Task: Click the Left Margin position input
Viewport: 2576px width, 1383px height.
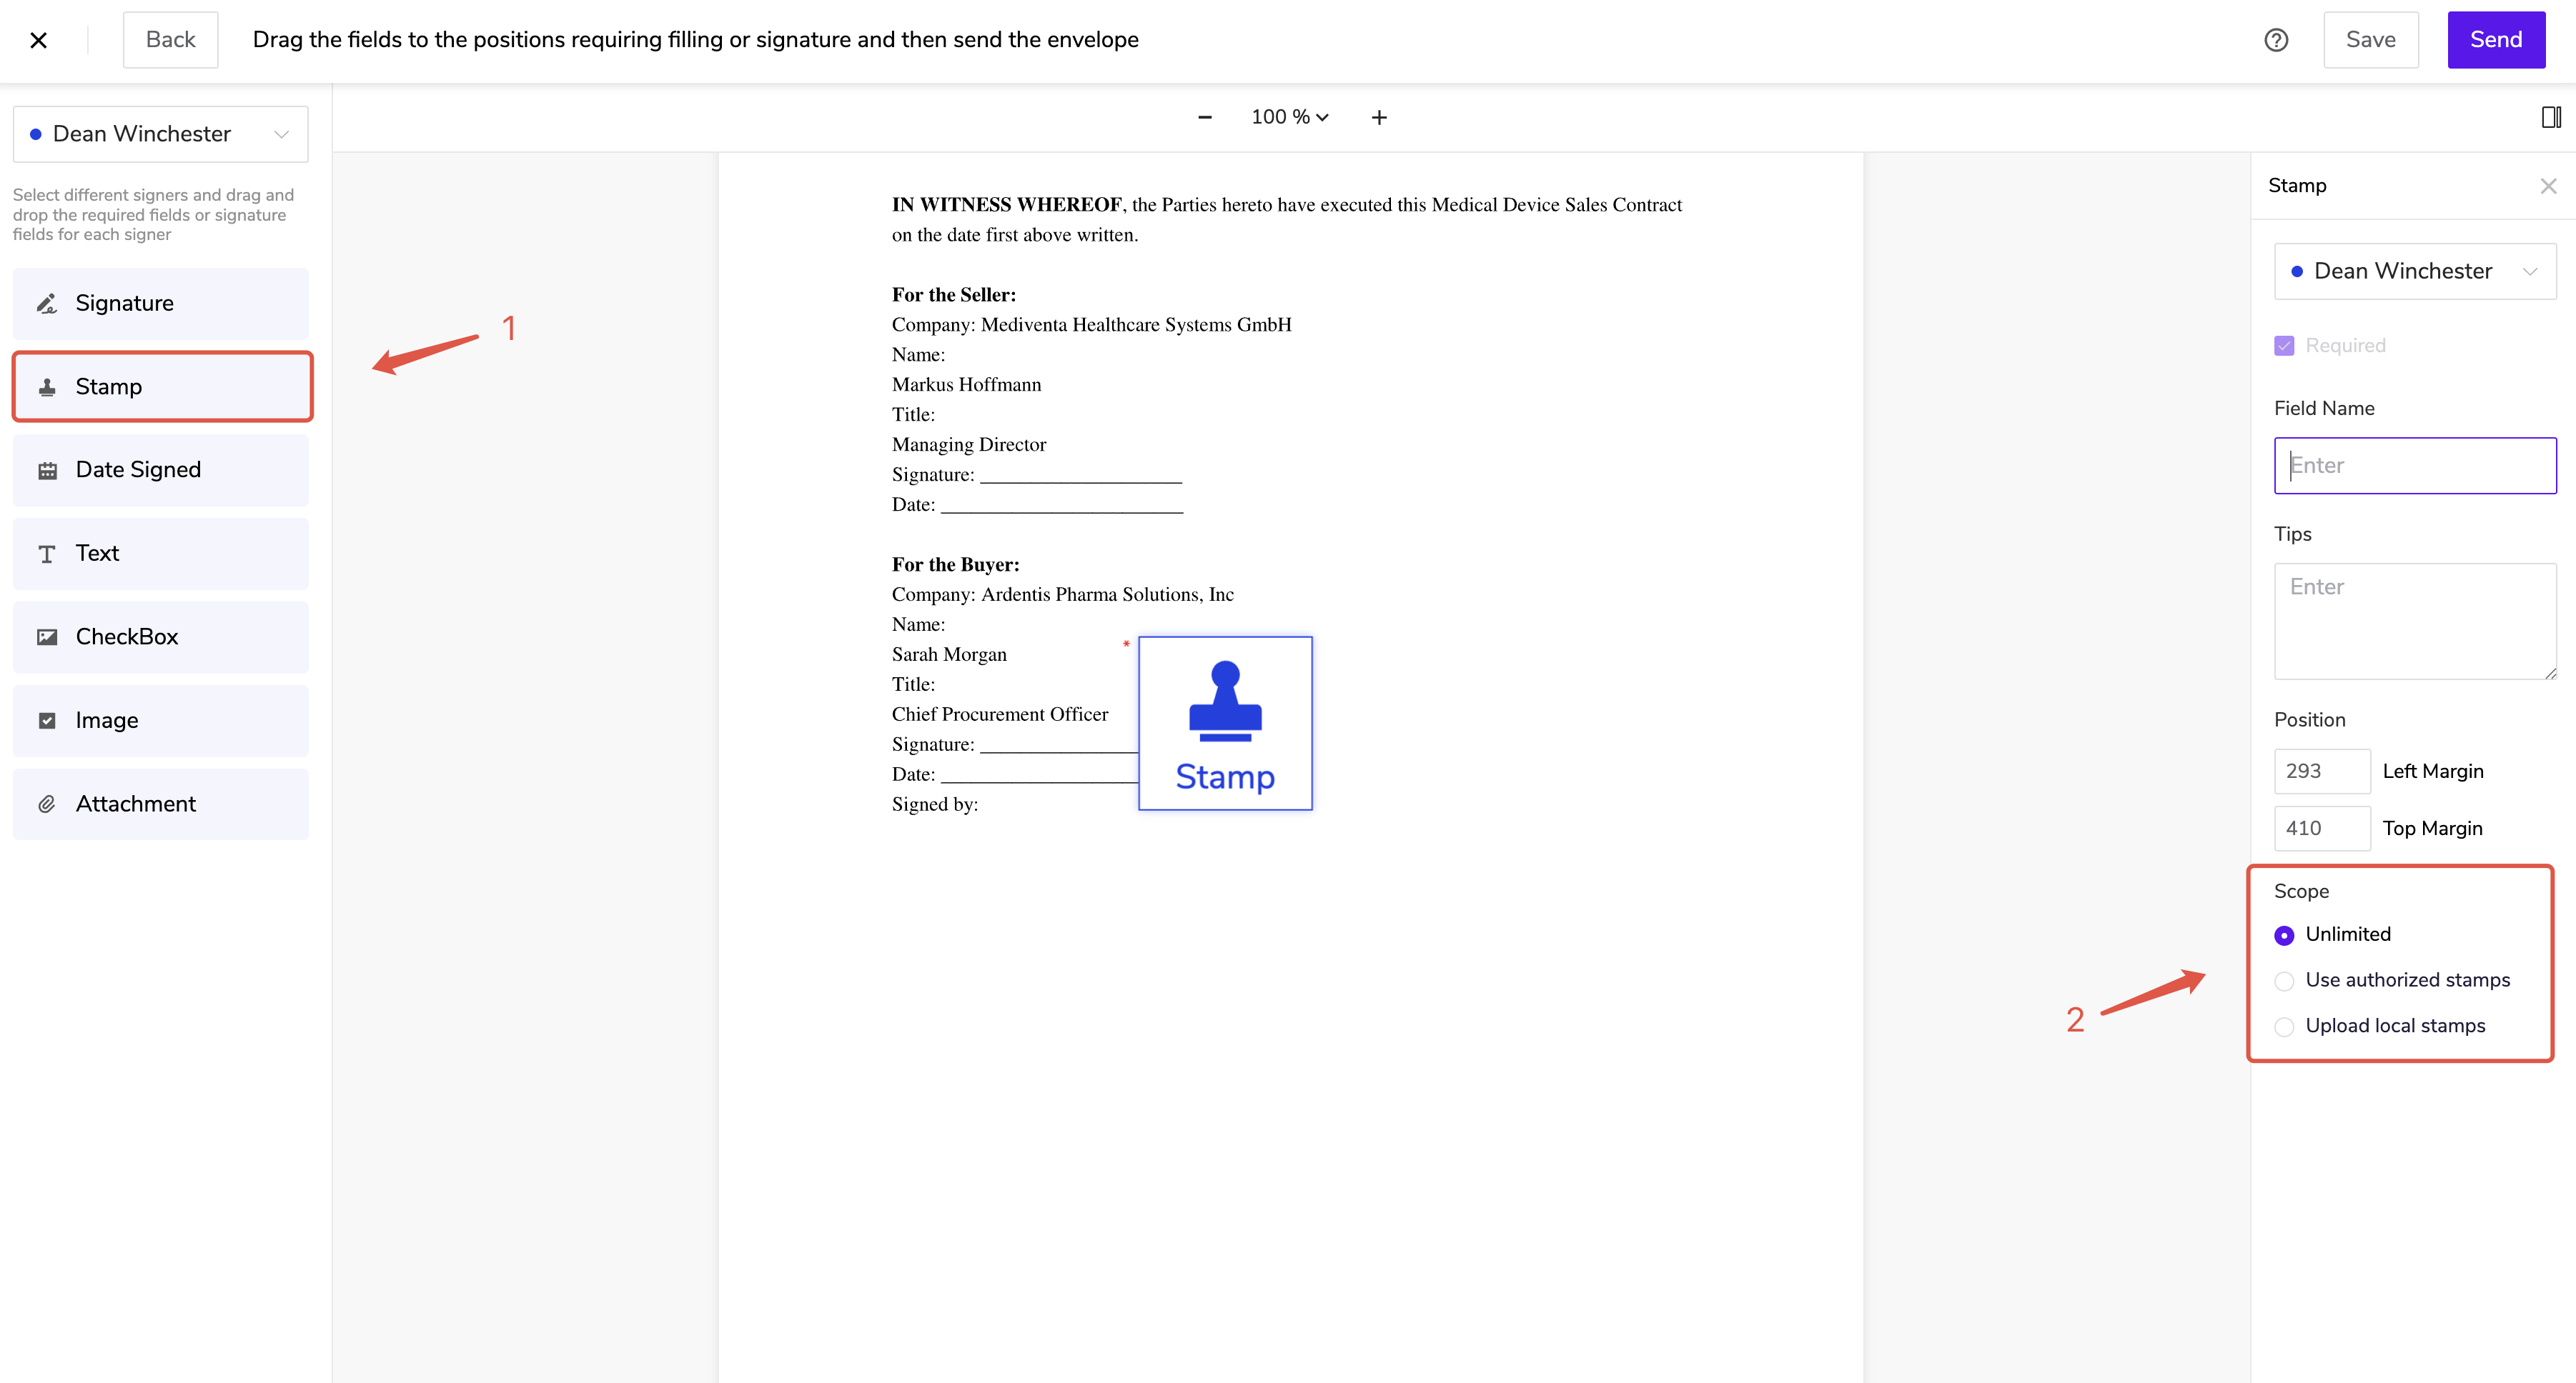Action: click(2321, 772)
